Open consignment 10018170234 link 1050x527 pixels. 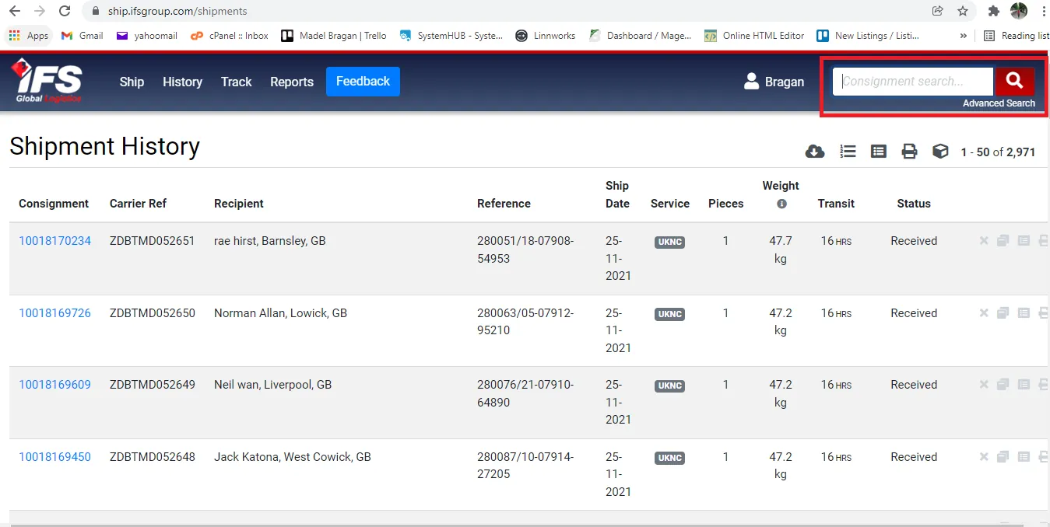pos(54,241)
